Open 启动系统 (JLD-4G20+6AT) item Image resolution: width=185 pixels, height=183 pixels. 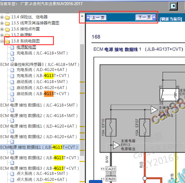click(42, 88)
